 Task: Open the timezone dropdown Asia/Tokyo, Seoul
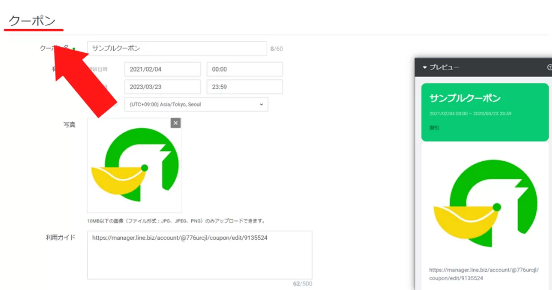click(x=196, y=105)
